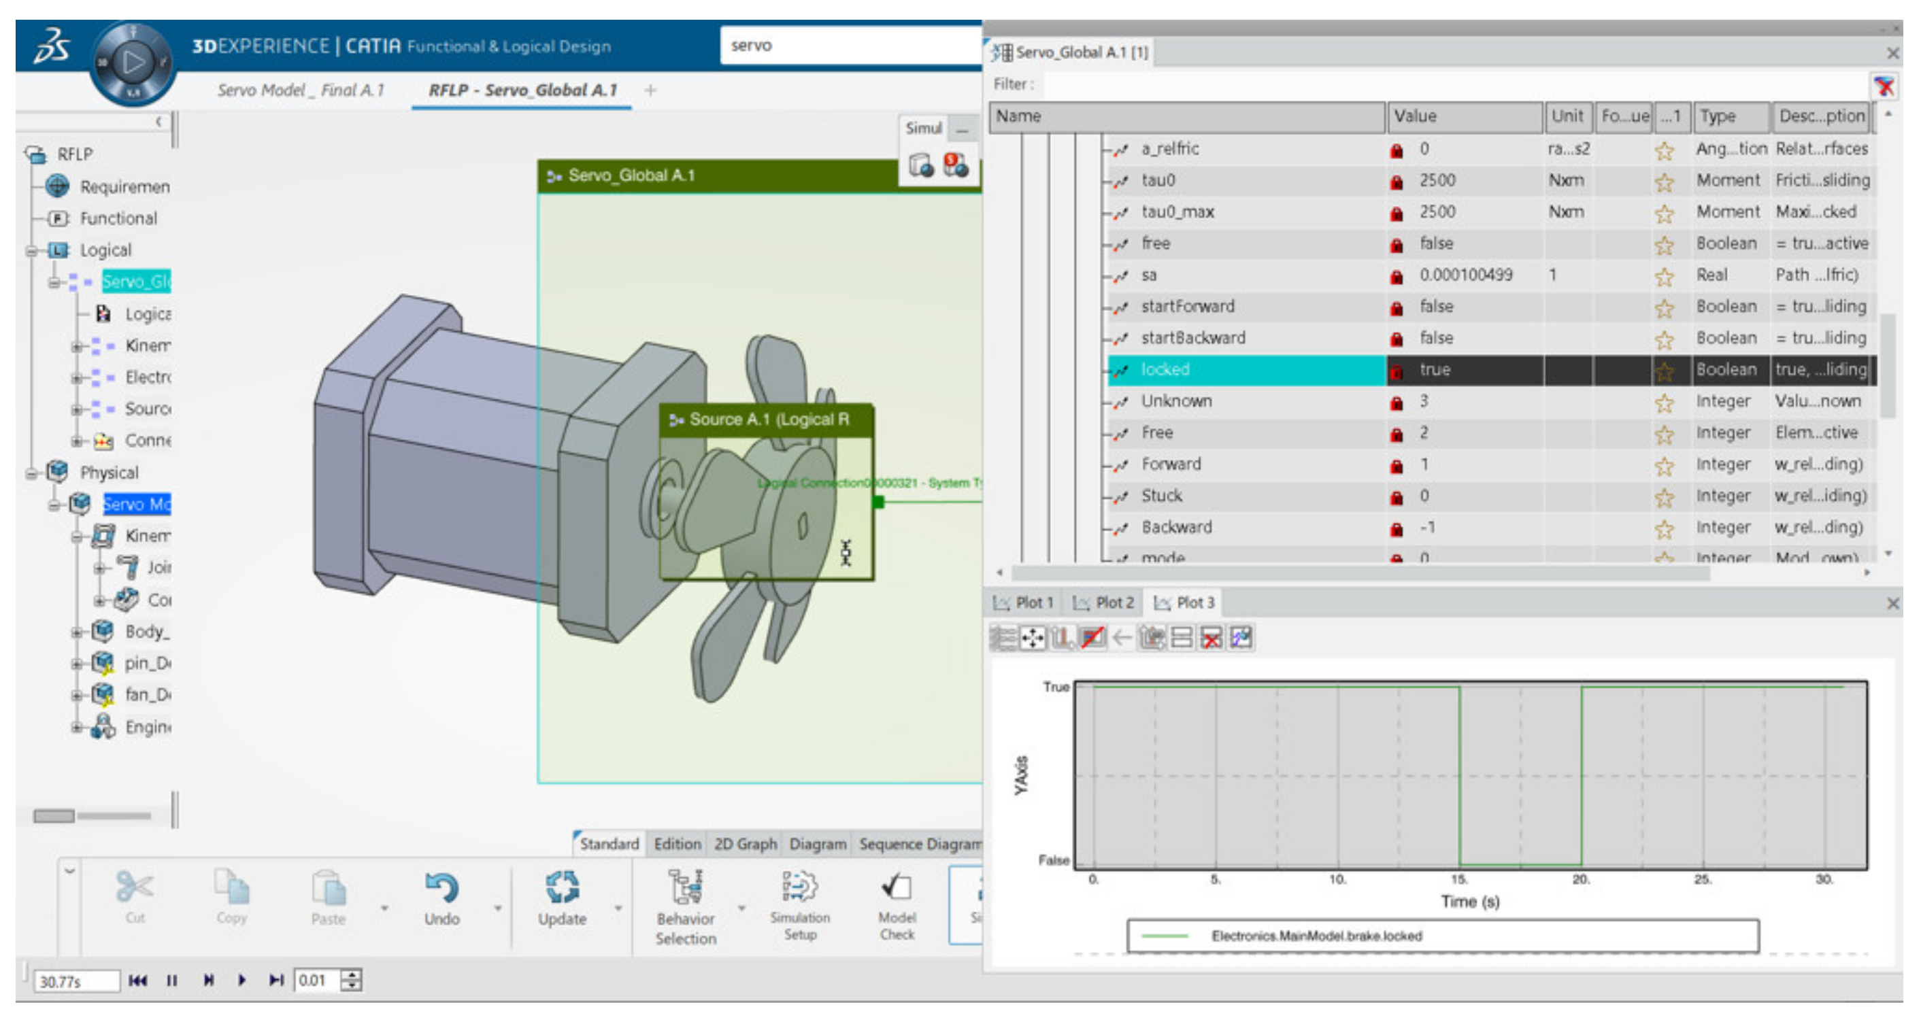
Task: Open dropdown arrow next to Update
Action: [618, 908]
